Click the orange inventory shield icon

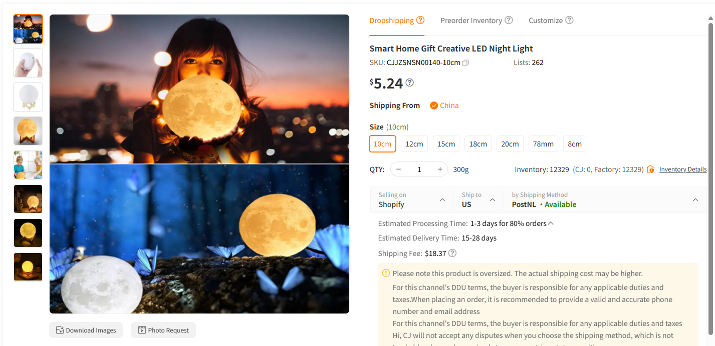coord(650,169)
